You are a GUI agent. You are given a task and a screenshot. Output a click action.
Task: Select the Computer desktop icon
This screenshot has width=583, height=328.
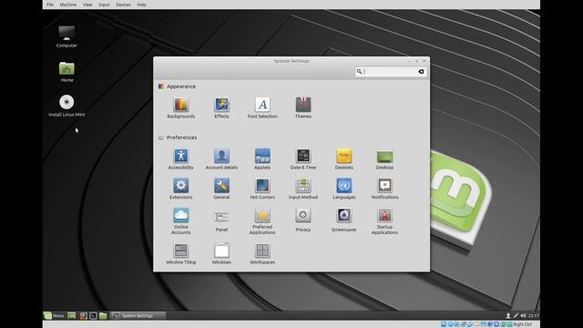pyautogui.click(x=66, y=36)
